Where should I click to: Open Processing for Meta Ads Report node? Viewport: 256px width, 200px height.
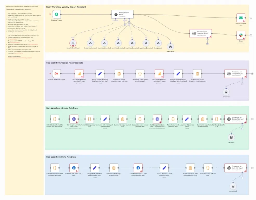click(235, 168)
